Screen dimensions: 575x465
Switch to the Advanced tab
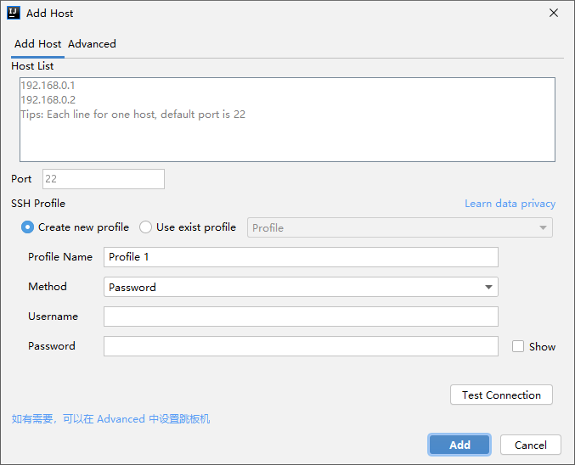click(x=92, y=44)
